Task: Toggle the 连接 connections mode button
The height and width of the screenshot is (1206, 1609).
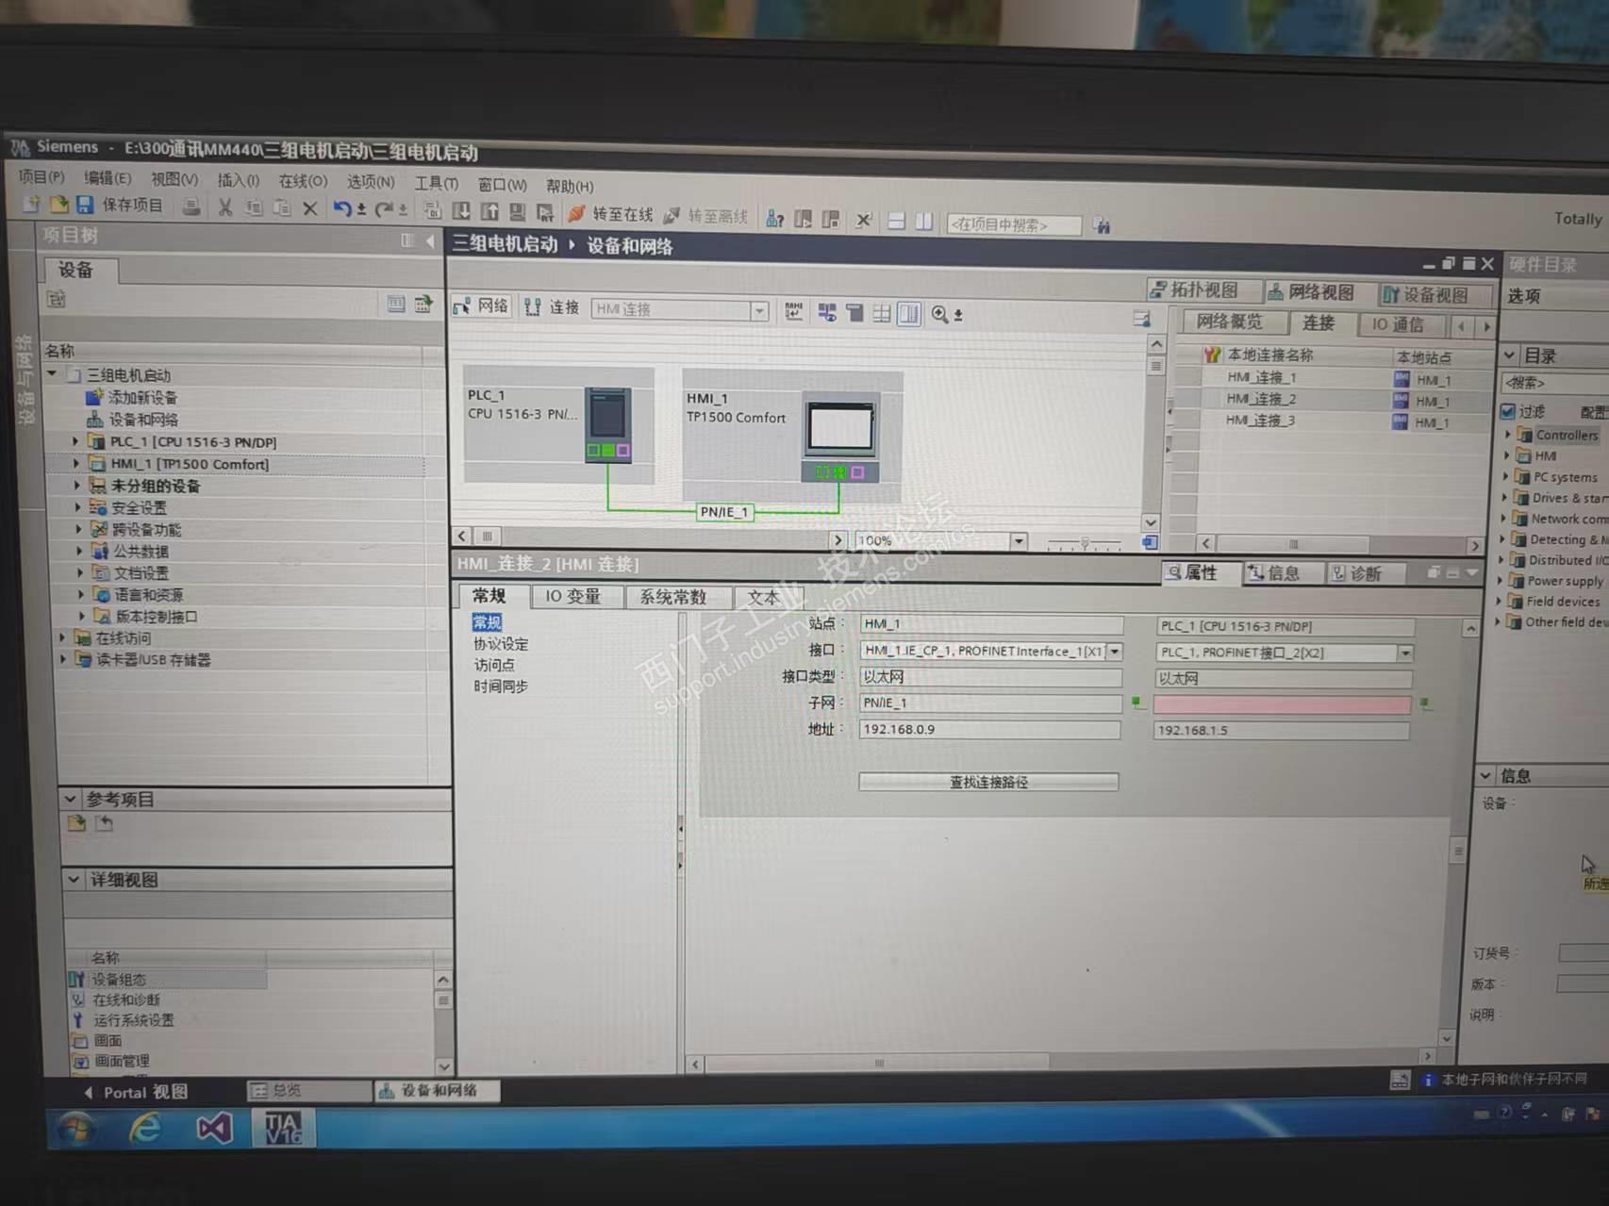Action: (x=553, y=306)
